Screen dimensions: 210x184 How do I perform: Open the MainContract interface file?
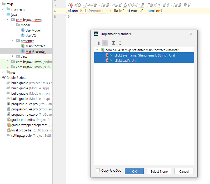(35, 46)
